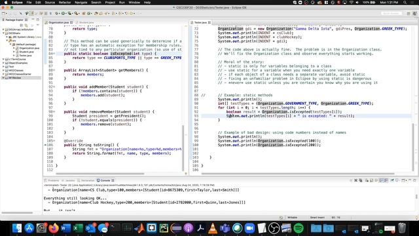This screenshot has height=236, width=419.
Task: Click console Remove Launch X icon
Action: (355, 180)
